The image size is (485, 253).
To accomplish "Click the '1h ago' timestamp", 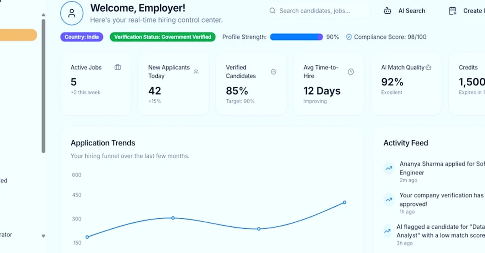I will click(x=407, y=212).
